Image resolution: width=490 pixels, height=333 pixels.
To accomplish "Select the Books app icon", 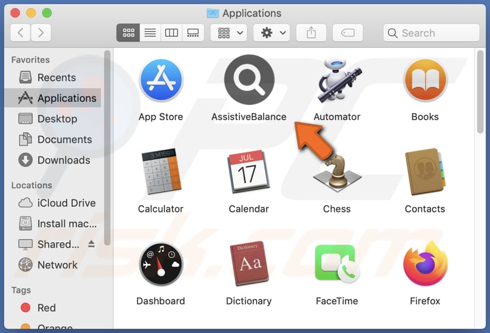I will 425,80.
